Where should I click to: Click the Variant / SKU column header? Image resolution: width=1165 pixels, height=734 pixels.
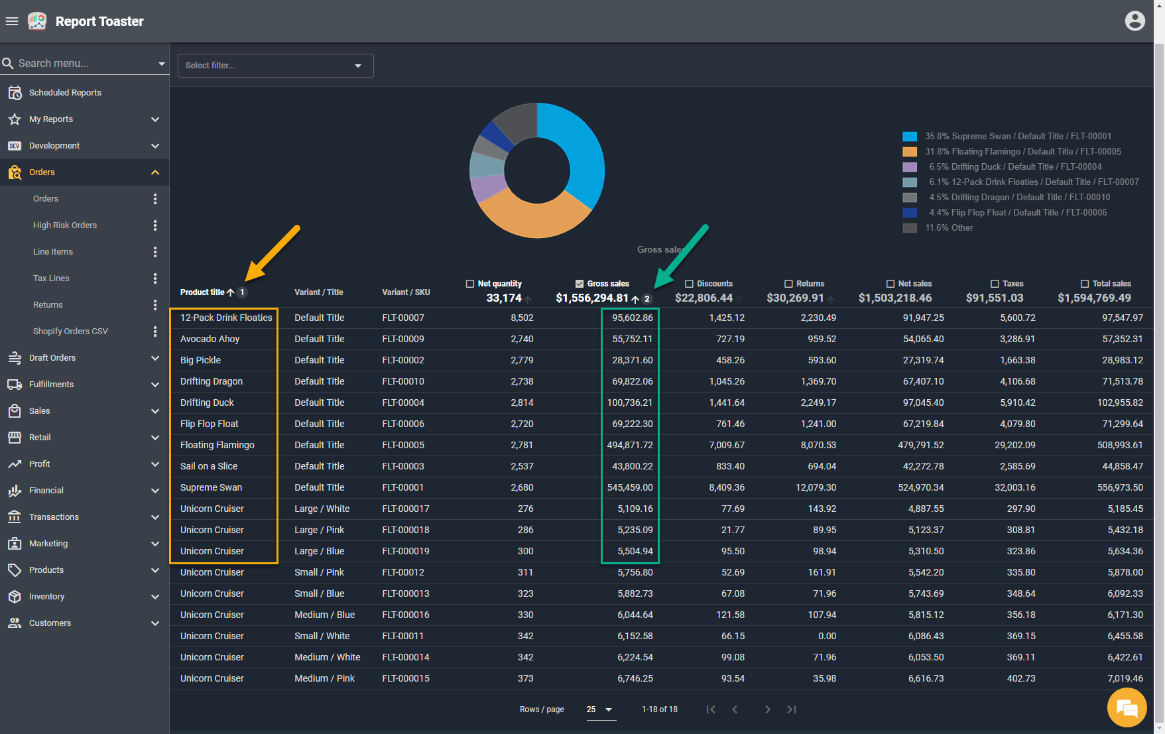[x=406, y=292]
